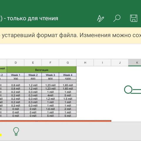Select the Week 1 cell

tap(16, 75)
